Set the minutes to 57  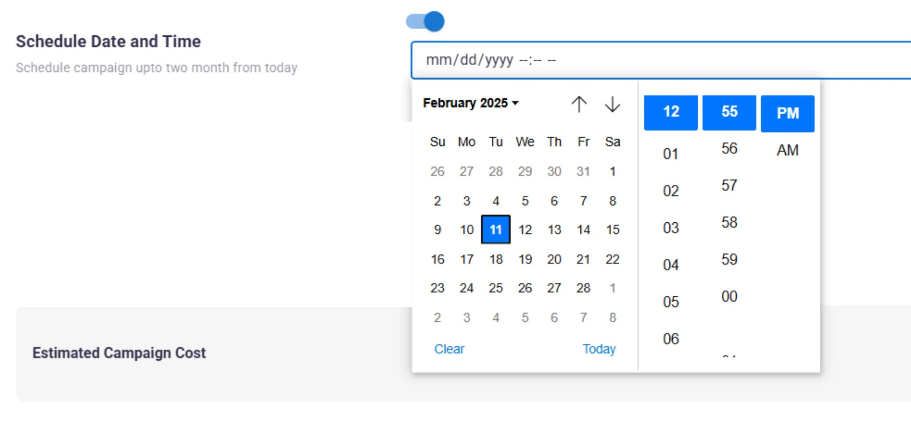pyautogui.click(x=729, y=186)
